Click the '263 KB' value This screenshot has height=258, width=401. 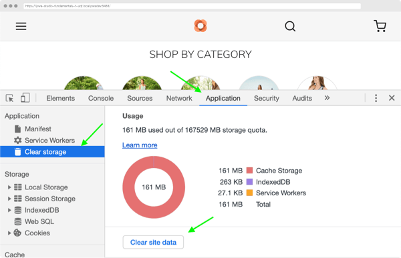[x=231, y=182]
